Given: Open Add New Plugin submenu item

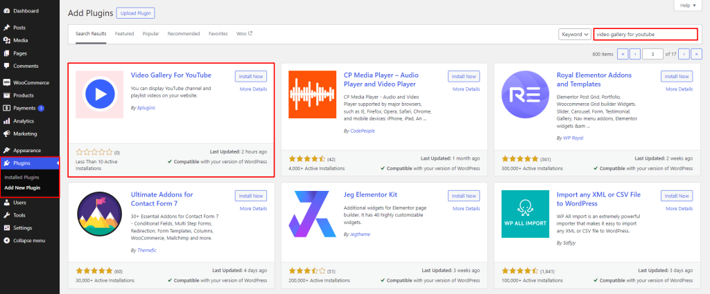Looking at the screenshot, I should tap(22, 188).
